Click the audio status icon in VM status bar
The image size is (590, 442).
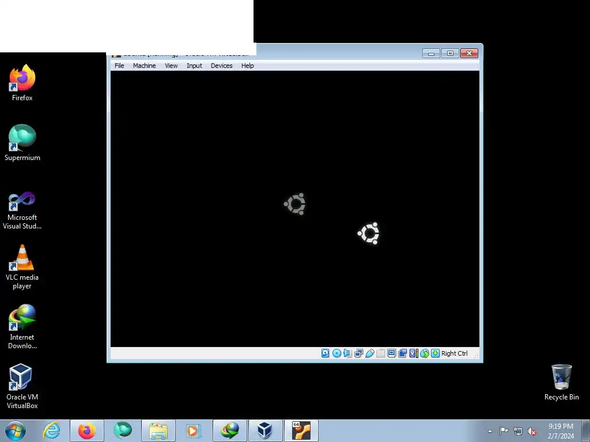pos(347,353)
